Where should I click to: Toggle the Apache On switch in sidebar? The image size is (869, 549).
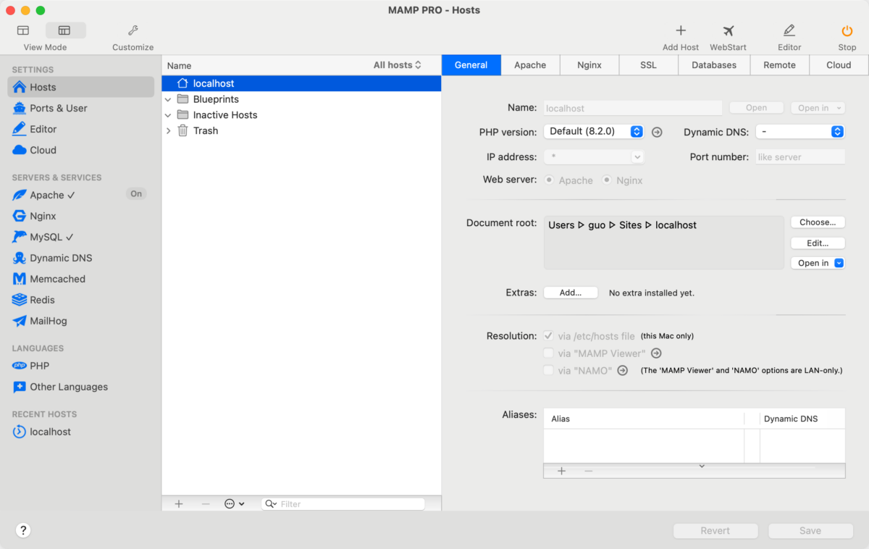(x=136, y=194)
